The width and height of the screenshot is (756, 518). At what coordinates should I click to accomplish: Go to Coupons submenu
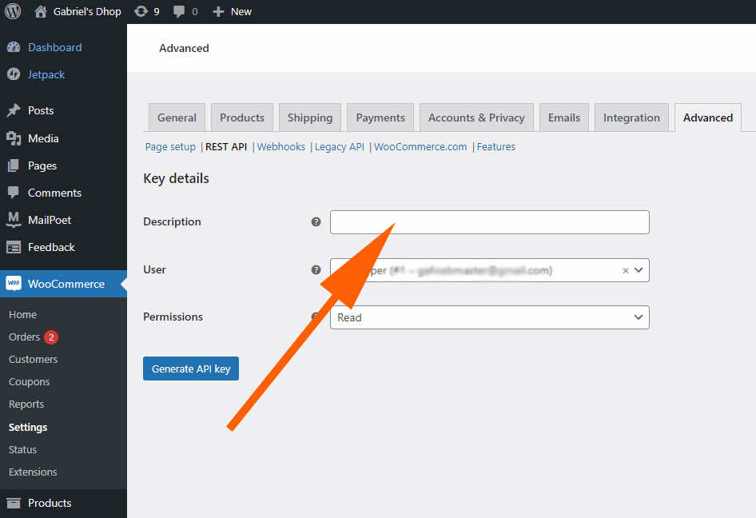(30, 381)
